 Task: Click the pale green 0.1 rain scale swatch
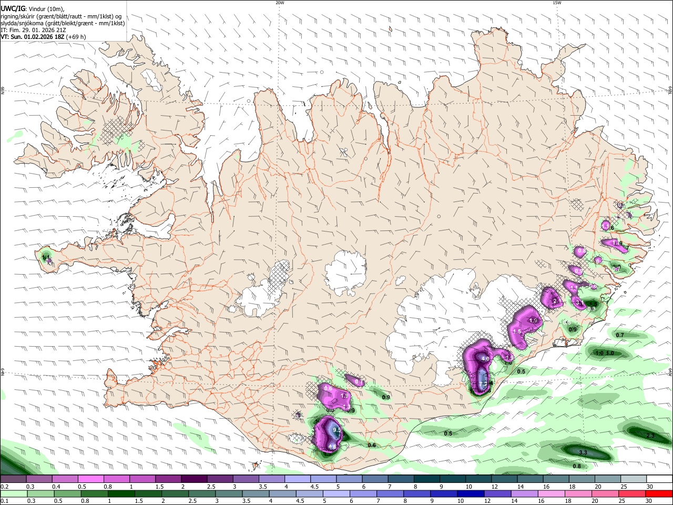pyautogui.click(x=13, y=493)
